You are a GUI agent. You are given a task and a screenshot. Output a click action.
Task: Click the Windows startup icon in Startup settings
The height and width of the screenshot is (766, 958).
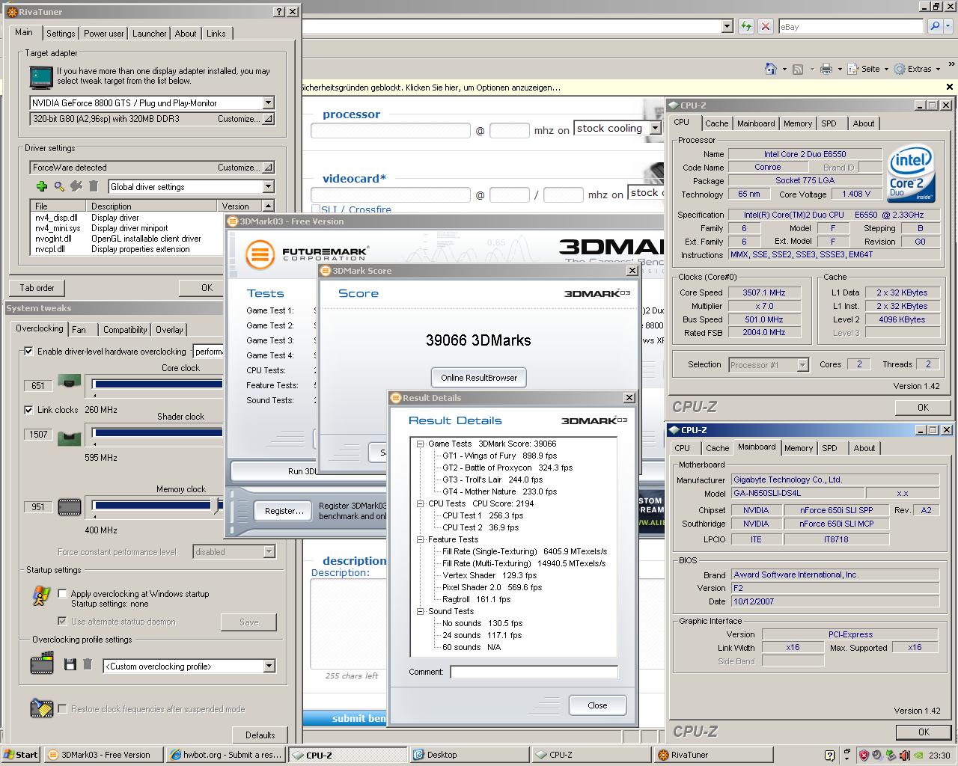pyautogui.click(x=41, y=596)
